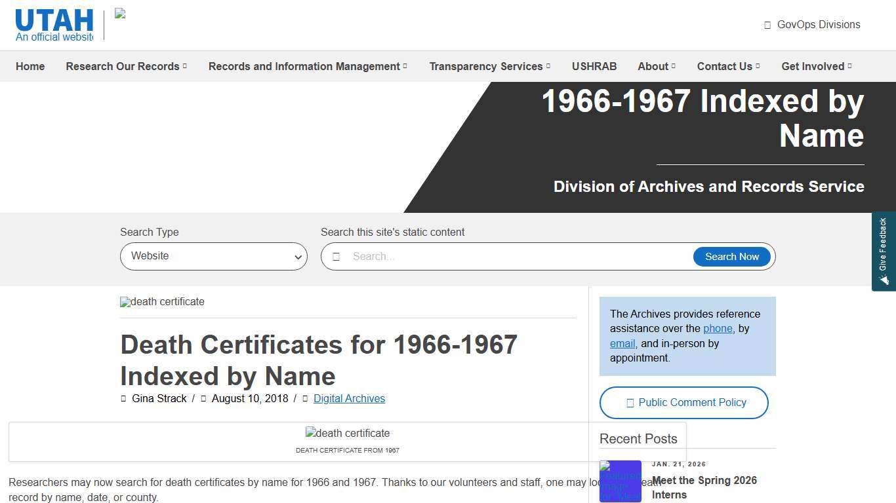Click the author icon beside Gina Strack
896x503 pixels.
tap(123, 398)
